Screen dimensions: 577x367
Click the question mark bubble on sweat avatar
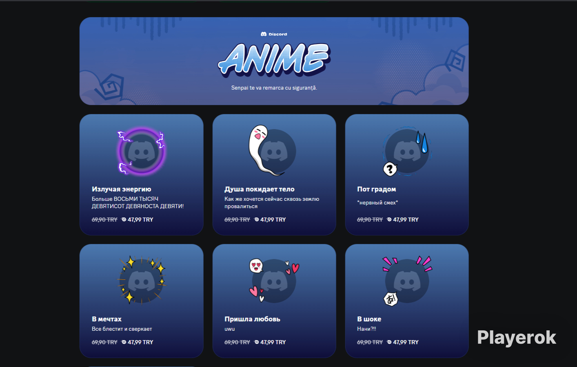[x=390, y=168]
